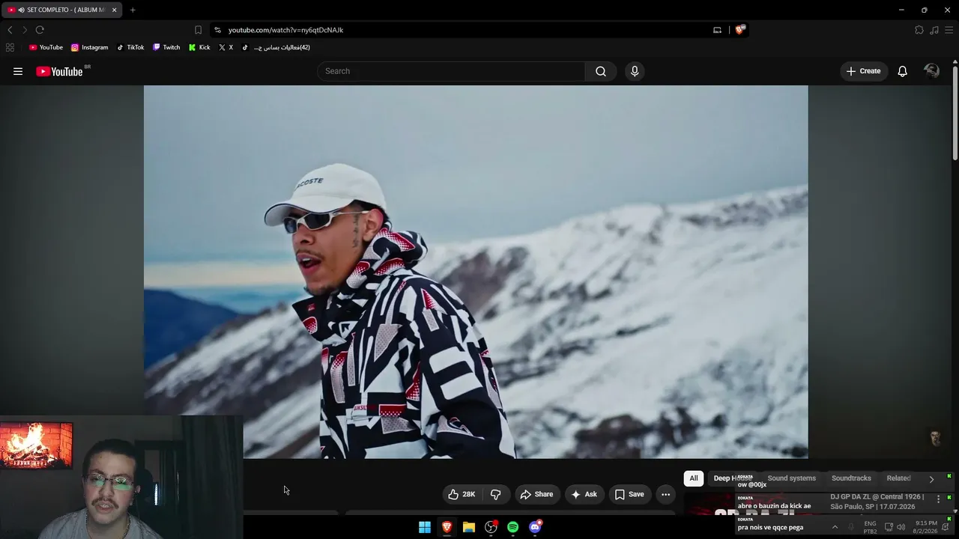Viewport: 959px width, 539px height.
Task: Select the Soundtracks filter chip
Action: [x=851, y=478]
